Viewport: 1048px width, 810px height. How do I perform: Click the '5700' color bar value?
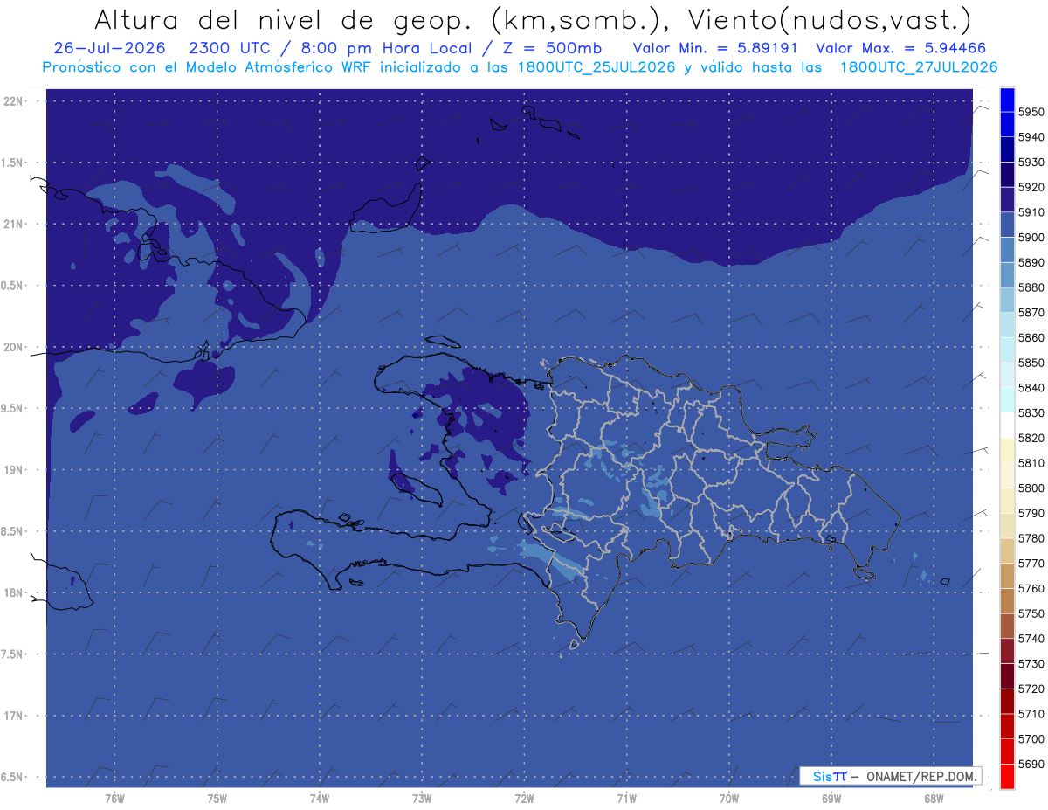point(1031,738)
